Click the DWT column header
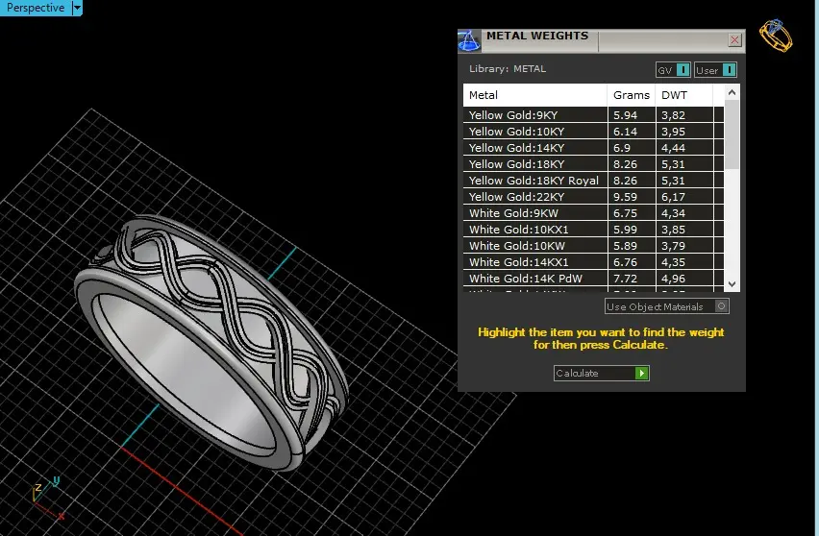Viewport: 819px width, 536px height. [683, 95]
